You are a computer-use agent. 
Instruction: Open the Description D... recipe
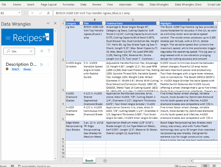tap(21, 64)
